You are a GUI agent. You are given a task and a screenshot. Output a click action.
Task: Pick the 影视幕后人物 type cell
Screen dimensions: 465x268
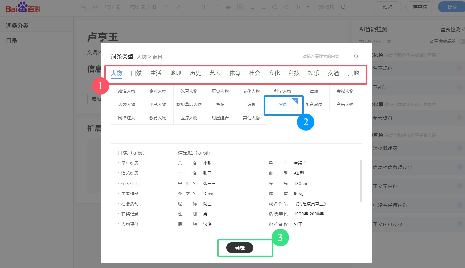[189, 105]
